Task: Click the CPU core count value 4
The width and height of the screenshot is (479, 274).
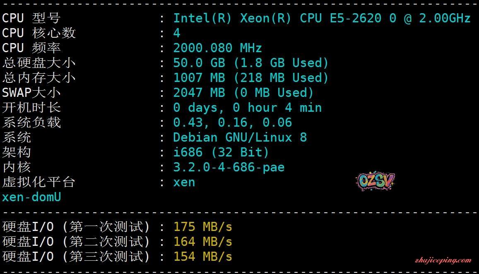Action: (x=177, y=33)
